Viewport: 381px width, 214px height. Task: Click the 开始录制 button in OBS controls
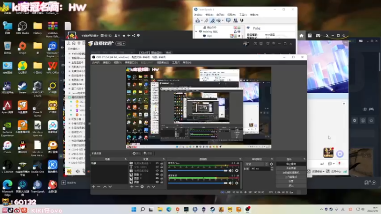[291, 168]
